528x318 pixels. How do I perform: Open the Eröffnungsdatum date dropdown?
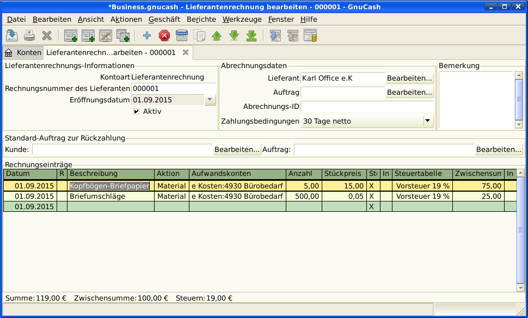[210, 100]
